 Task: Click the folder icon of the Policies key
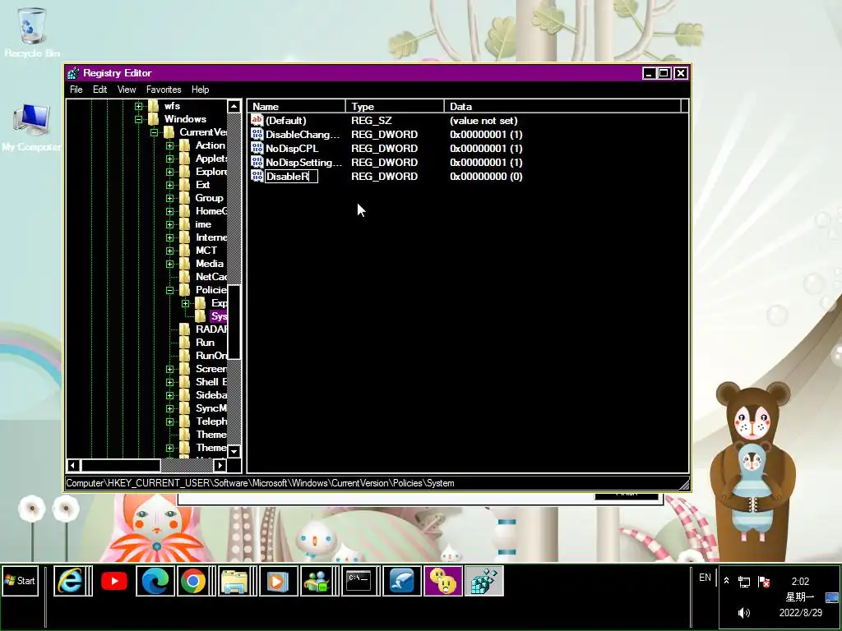pyautogui.click(x=185, y=290)
